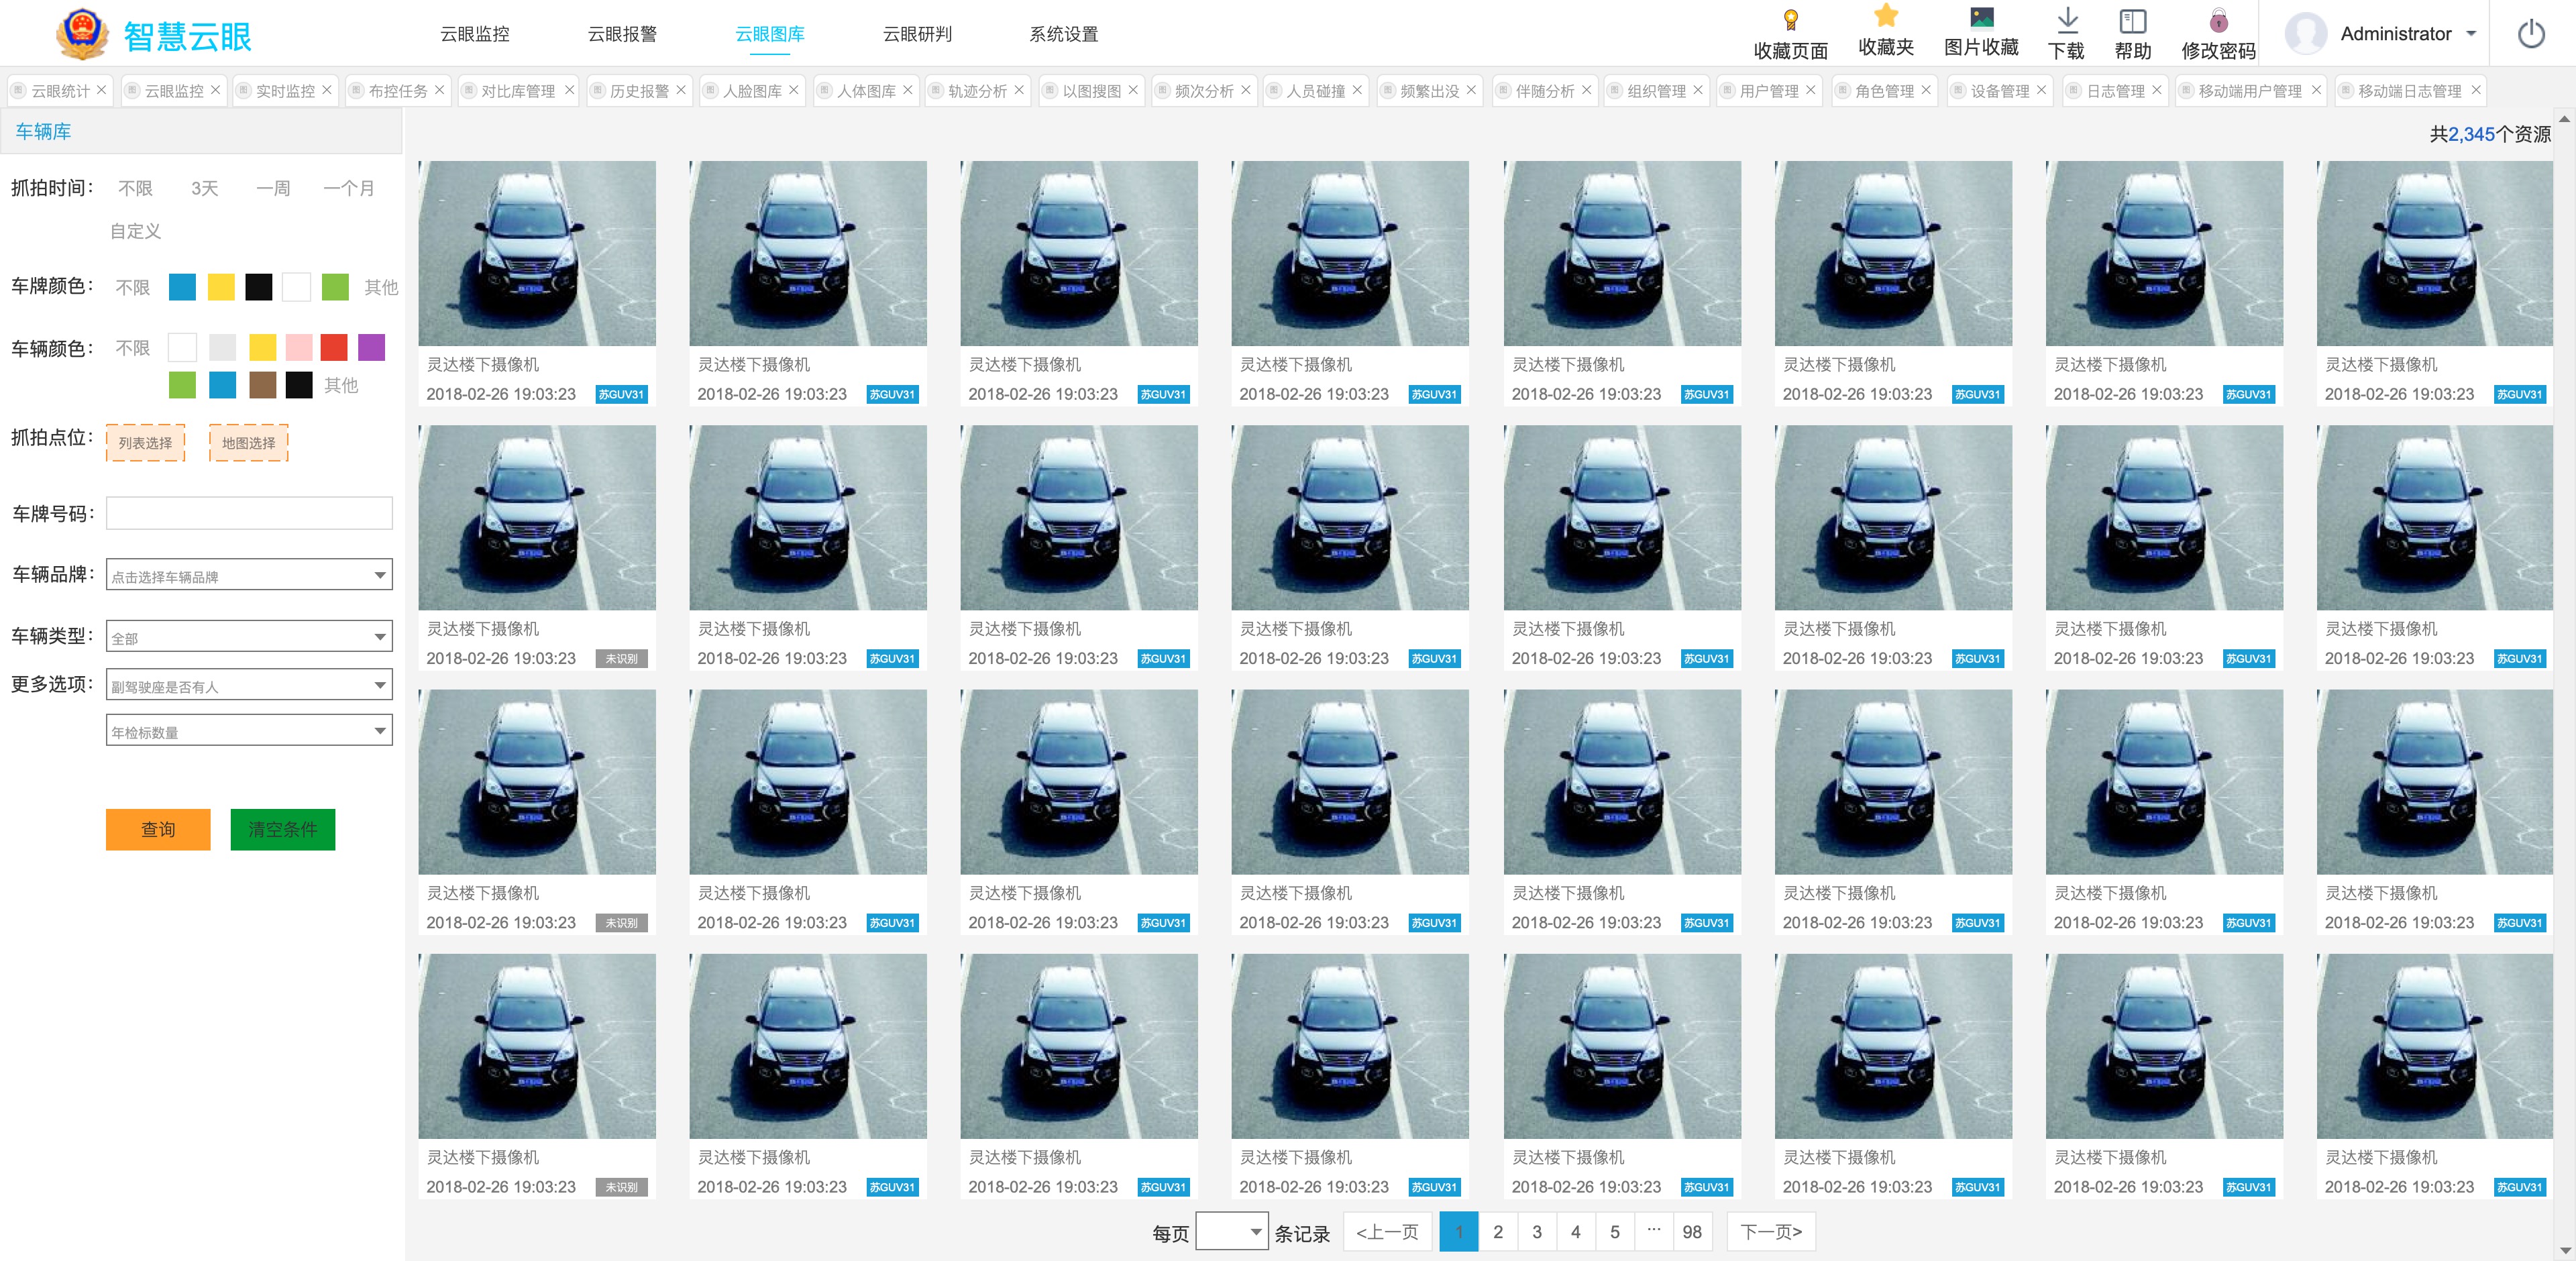Screen dimensions: 2576x1261
Task: Select 不限 capture time option
Action: (135, 188)
